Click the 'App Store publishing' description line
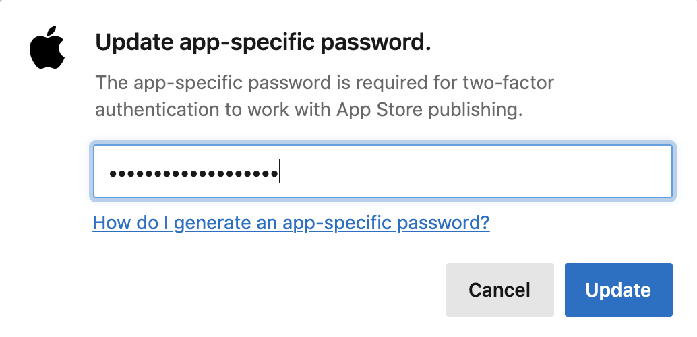Screen dimensions: 697x337 309,109
